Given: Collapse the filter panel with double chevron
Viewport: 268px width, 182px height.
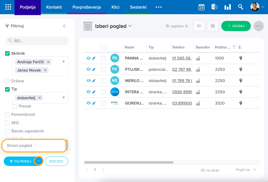Looking at the screenshot, I should coord(64,26).
